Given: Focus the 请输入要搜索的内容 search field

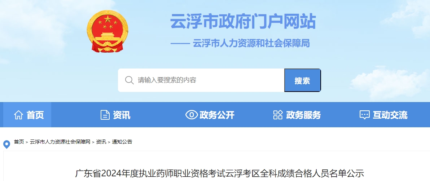Looking at the screenshot, I should (201, 80).
